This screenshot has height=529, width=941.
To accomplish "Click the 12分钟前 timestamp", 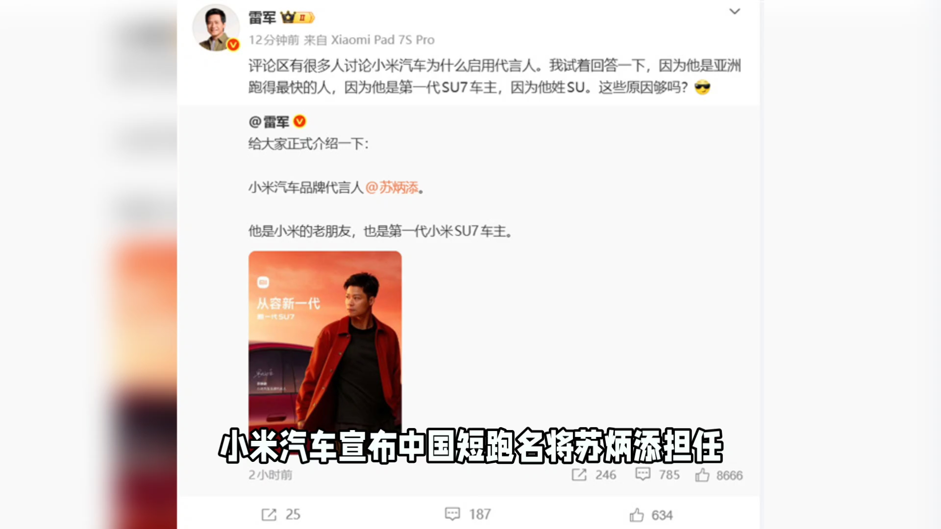I will (273, 40).
